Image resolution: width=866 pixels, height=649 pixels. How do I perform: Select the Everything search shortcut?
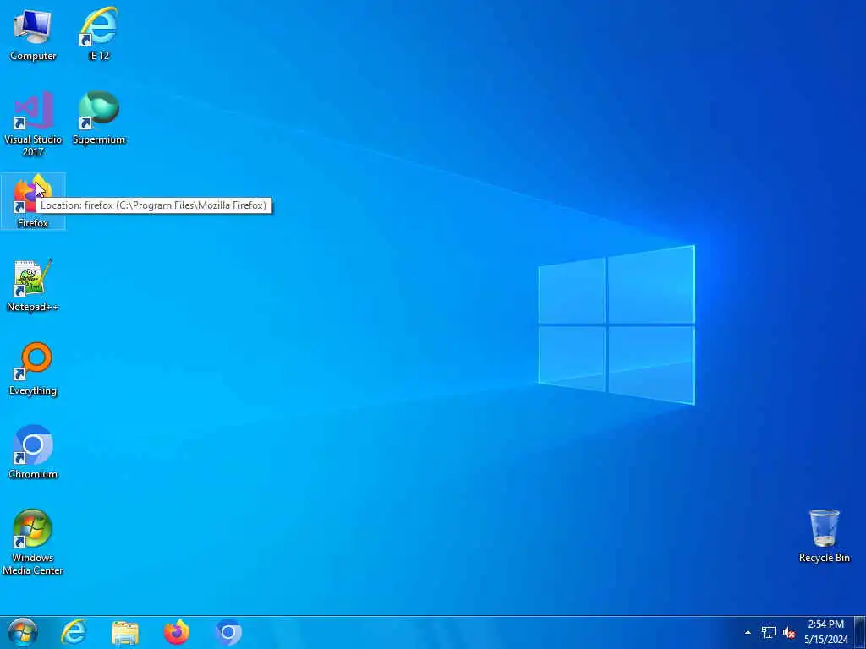[x=33, y=369]
